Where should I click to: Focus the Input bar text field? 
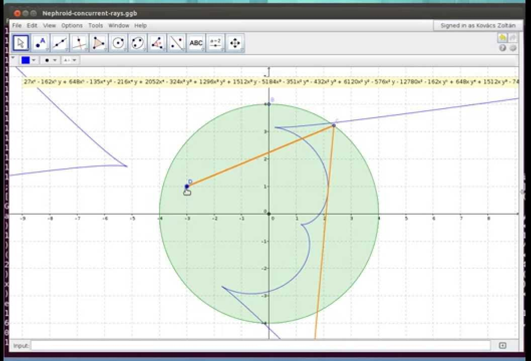[260, 345]
